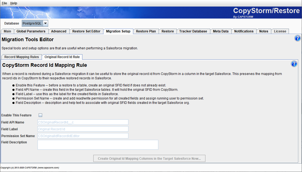This screenshot has height=172, width=302.
Task: Click the 'Field Label' form label
Action: coord(10,129)
